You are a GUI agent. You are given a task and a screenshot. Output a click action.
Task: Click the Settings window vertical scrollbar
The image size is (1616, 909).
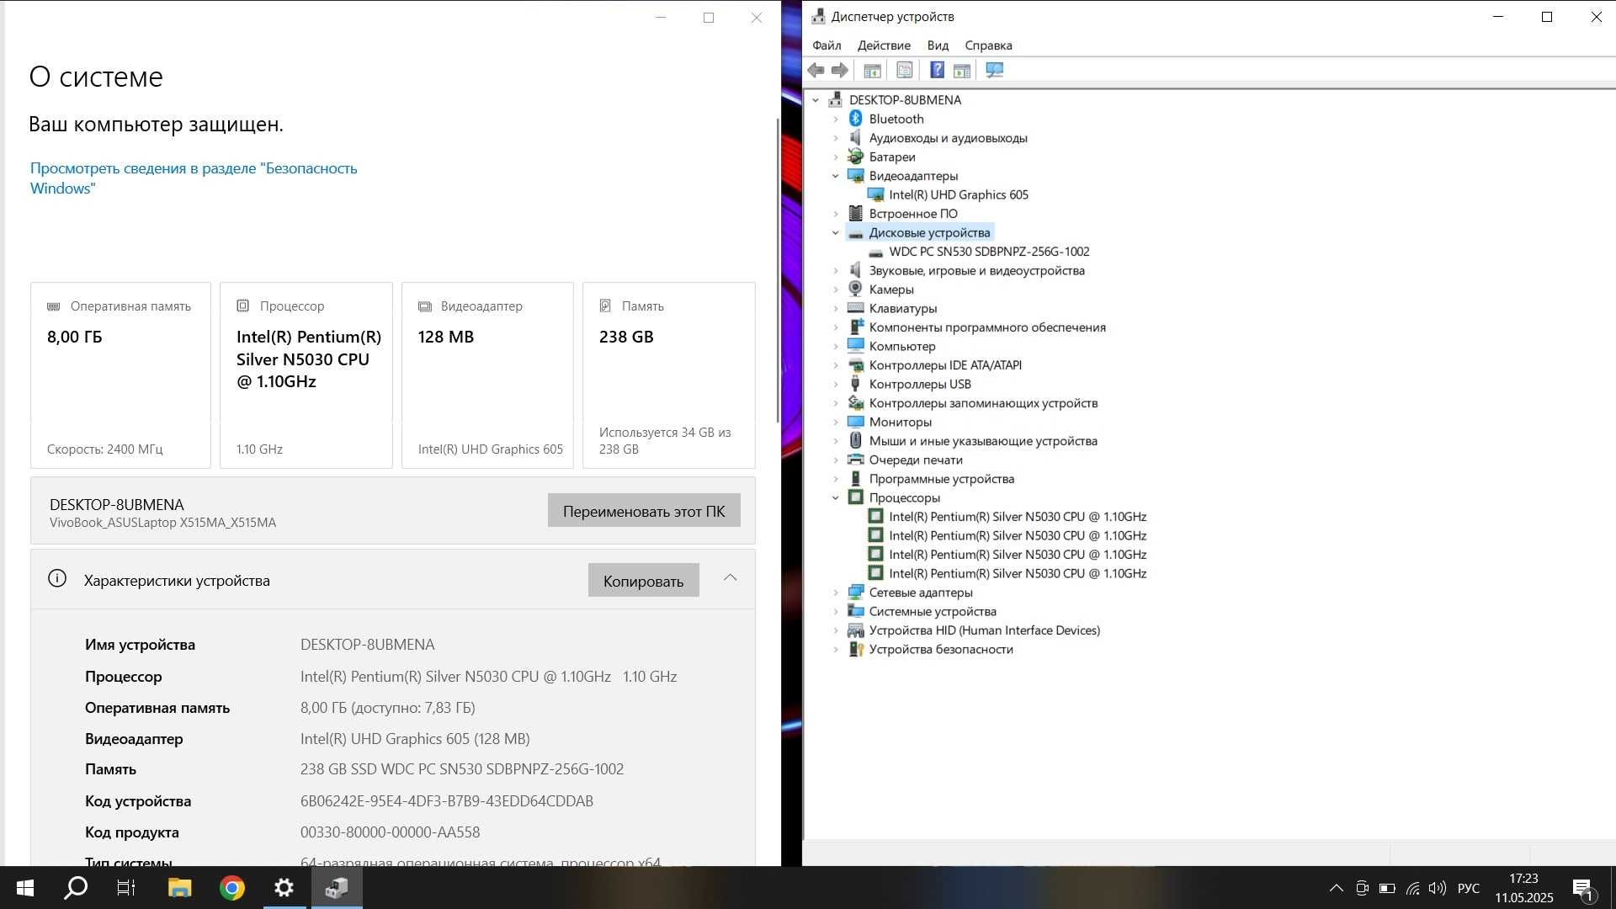[x=778, y=269]
